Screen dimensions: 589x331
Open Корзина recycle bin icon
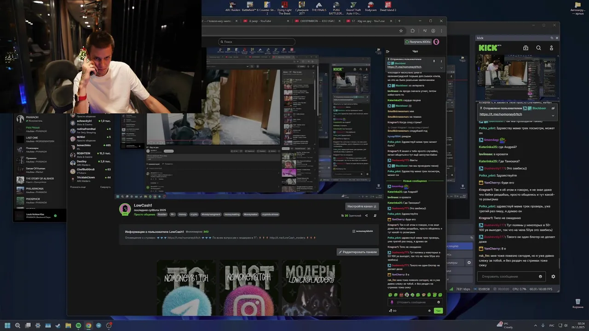click(577, 303)
